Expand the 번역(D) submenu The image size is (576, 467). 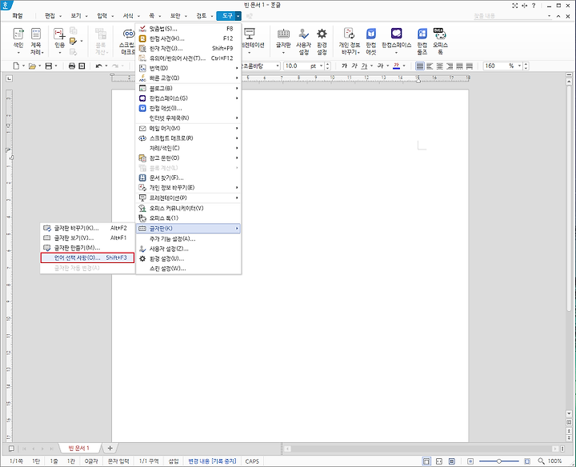pos(189,68)
